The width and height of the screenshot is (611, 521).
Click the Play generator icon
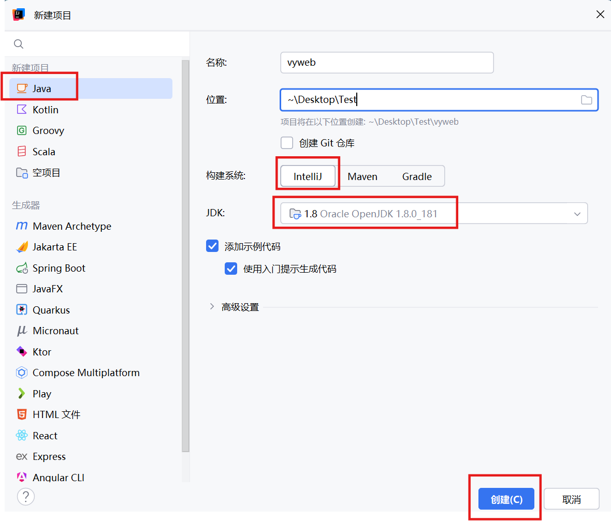coord(21,394)
